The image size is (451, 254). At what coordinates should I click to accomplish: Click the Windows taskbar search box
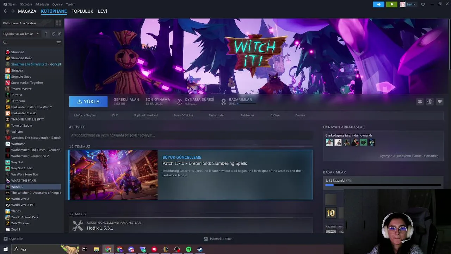[x=45, y=249]
